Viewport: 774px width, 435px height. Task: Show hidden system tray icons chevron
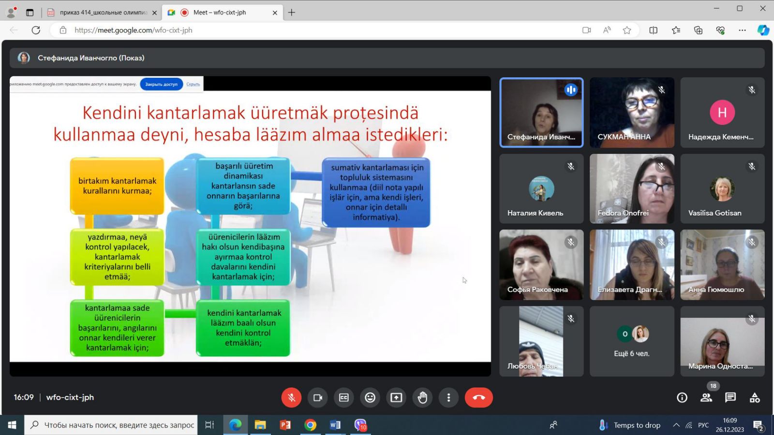(x=676, y=425)
